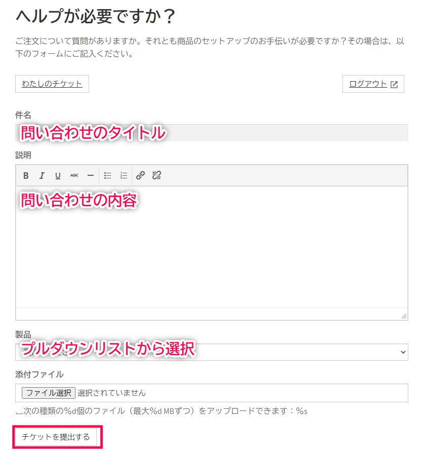Insert link using the chain icon
422x456 pixels.
coord(140,176)
